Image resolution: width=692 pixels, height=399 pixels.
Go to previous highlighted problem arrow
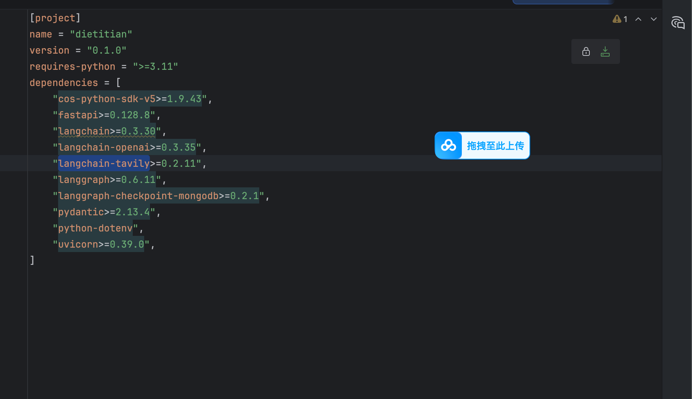pos(638,19)
